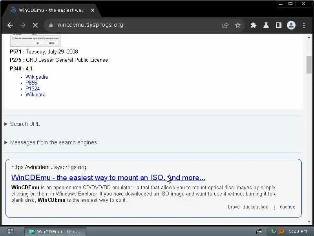The width and height of the screenshot is (314, 236).
Task: Click the forward navigation arrow
Action: pyautogui.click(x=23, y=25)
